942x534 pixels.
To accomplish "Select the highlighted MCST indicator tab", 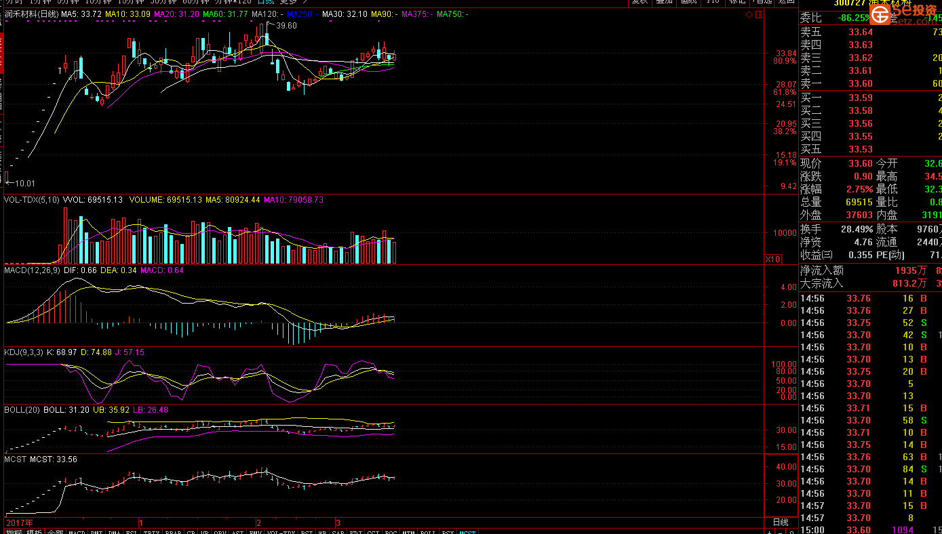I will 467,533.
